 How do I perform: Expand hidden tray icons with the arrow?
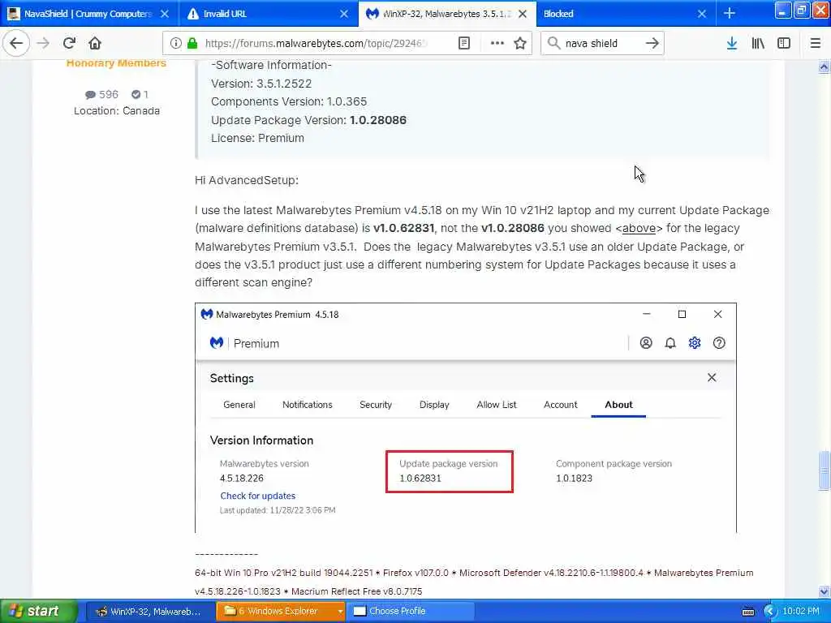770,612
